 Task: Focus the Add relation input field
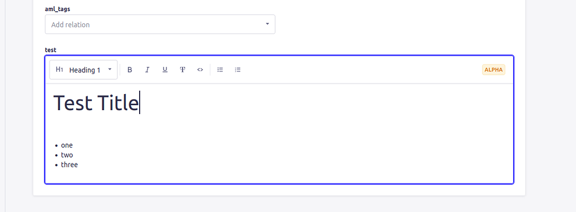[x=160, y=24]
